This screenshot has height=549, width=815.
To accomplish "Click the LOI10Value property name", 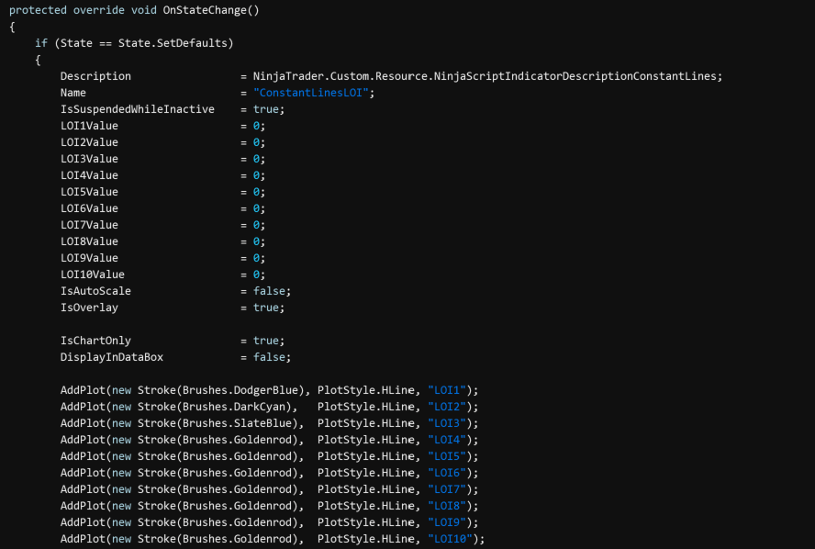I will 92,274.
